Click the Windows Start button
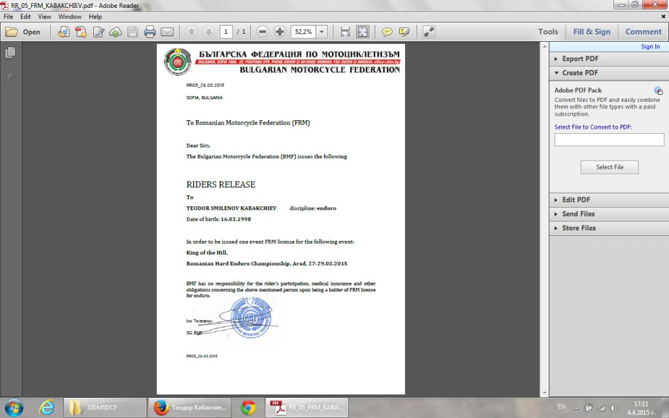This screenshot has height=418, width=669. tap(14, 408)
